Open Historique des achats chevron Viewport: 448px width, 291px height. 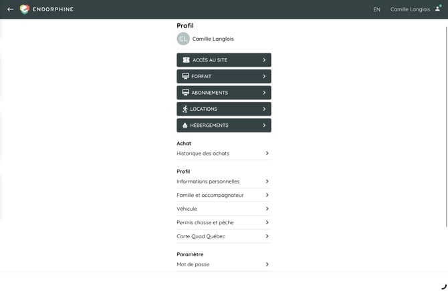point(267,154)
